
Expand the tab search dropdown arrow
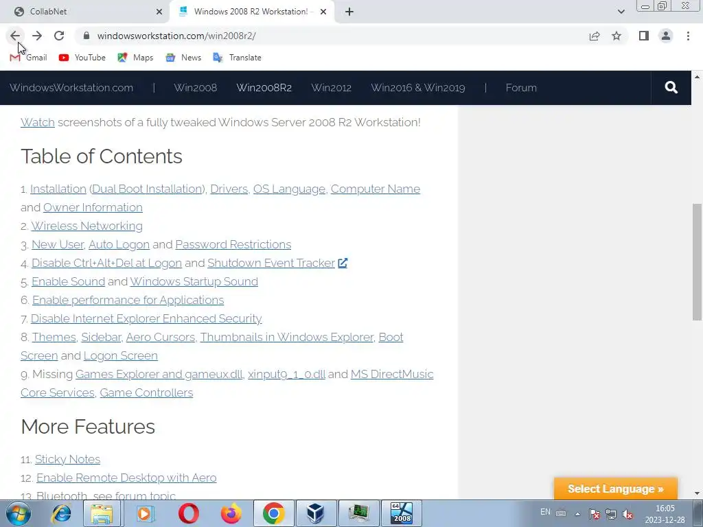[621, 12]
